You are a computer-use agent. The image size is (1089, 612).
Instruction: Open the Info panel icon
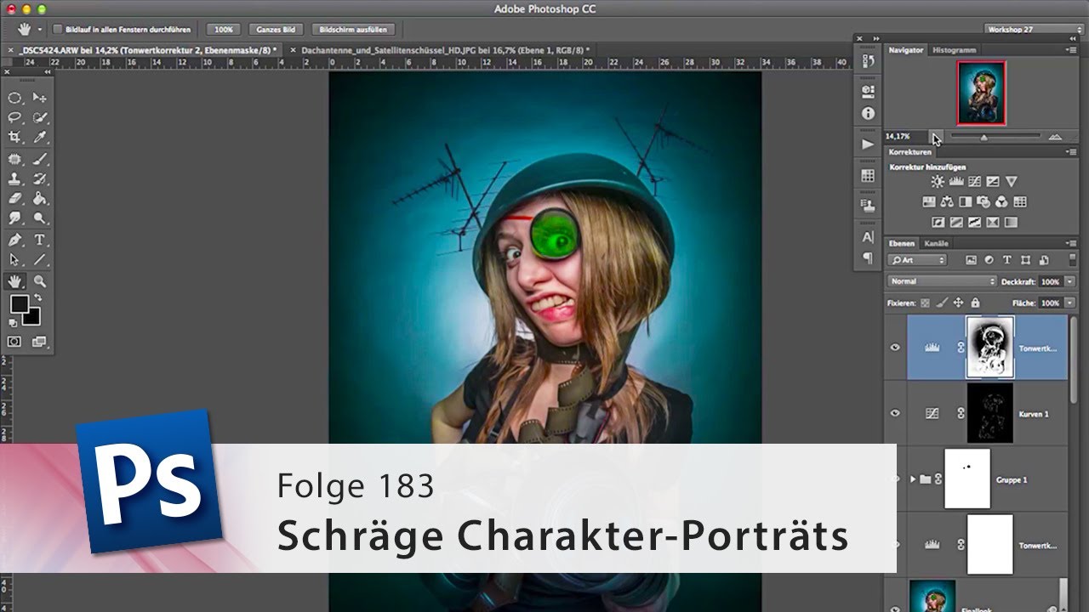868,113
